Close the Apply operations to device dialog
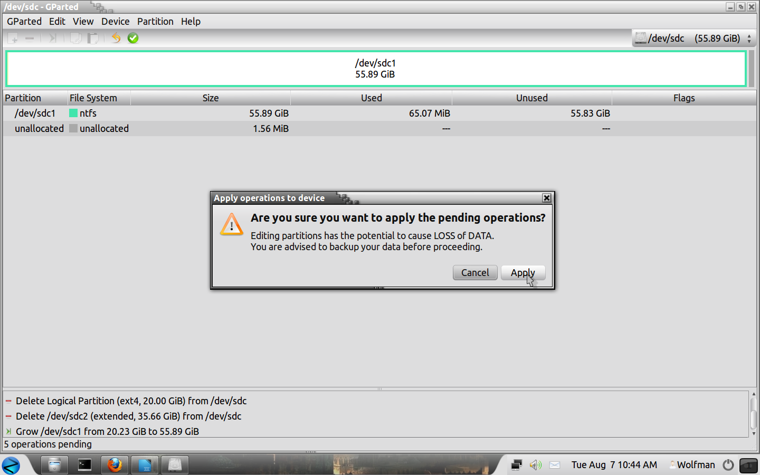760x475 pixels. click(547, 198)
